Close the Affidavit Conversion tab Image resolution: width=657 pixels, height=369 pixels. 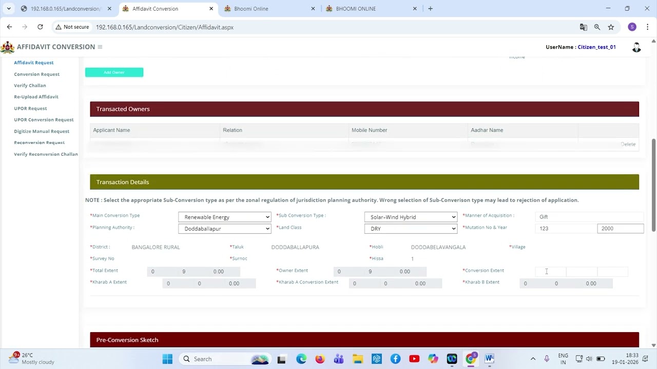coord(211,9)
